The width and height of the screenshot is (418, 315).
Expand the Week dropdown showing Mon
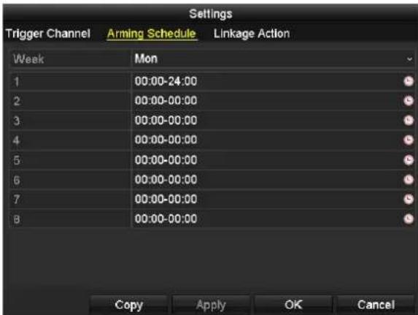[273, 58]
